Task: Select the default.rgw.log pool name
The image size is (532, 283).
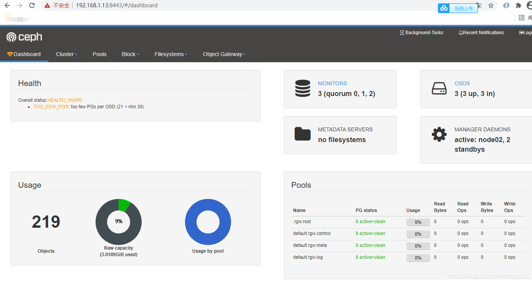Action: [x=308, y=257]
